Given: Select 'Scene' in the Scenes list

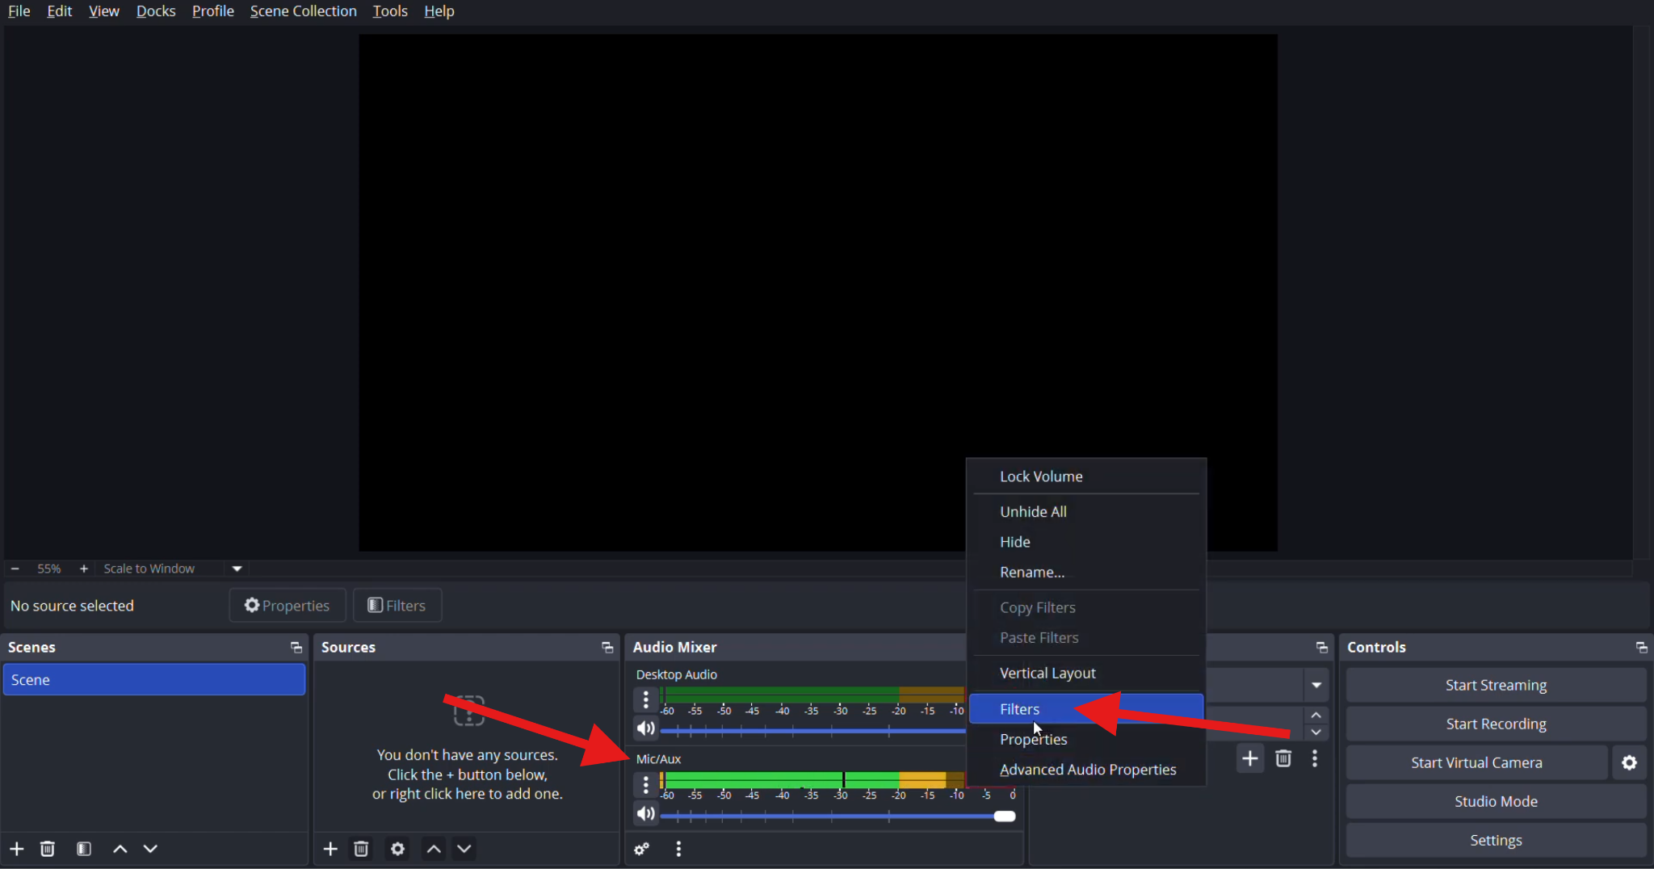Looking at the screenshot, I should [x=153, y=678].
